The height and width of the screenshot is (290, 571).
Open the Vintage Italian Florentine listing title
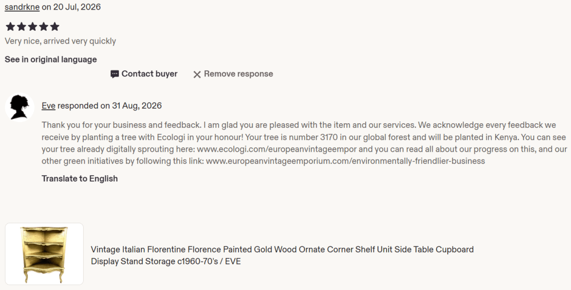(x=282, y=255)
